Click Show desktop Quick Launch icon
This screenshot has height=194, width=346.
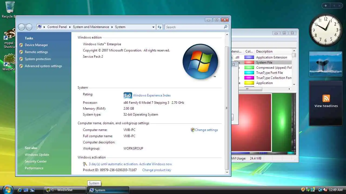pos(26,190)
